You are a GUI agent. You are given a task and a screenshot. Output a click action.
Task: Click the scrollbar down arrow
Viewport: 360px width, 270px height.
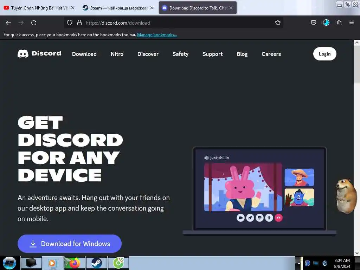(x=357, y=253)
